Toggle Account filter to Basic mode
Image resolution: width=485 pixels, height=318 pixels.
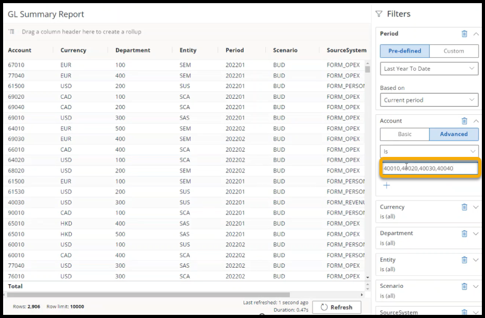coord(404,134)
